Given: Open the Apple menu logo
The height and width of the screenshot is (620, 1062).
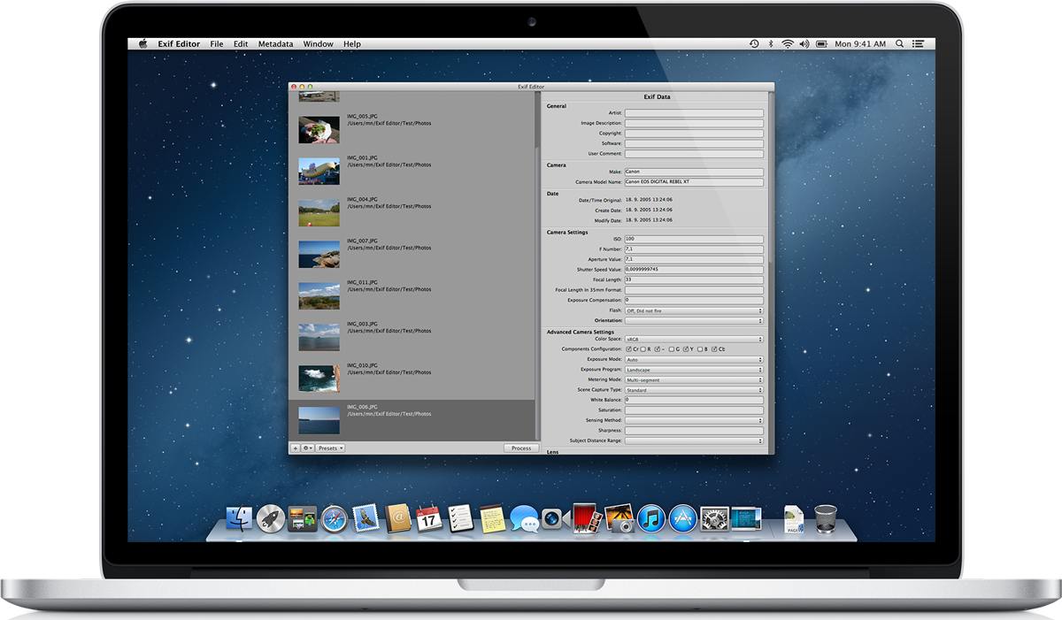Looking at the screenshot, I should [x=143, y=43].
